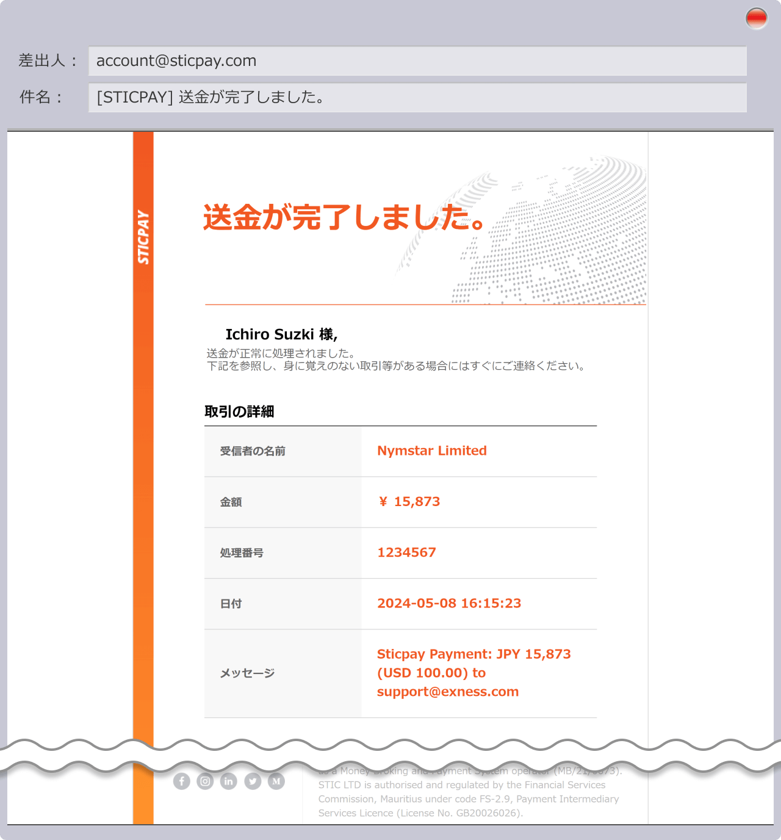The width and height of the screenshot is (781, 840).
Task: Click the line STIC LTD is authorised and regulated
Action: point(462,785)
